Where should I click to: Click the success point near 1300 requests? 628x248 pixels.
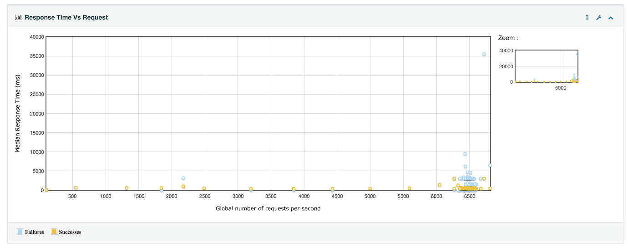pos(127,188)
